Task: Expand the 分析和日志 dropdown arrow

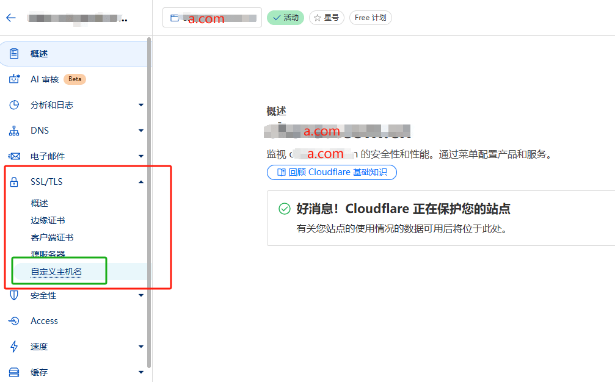Action: [141, 105]
